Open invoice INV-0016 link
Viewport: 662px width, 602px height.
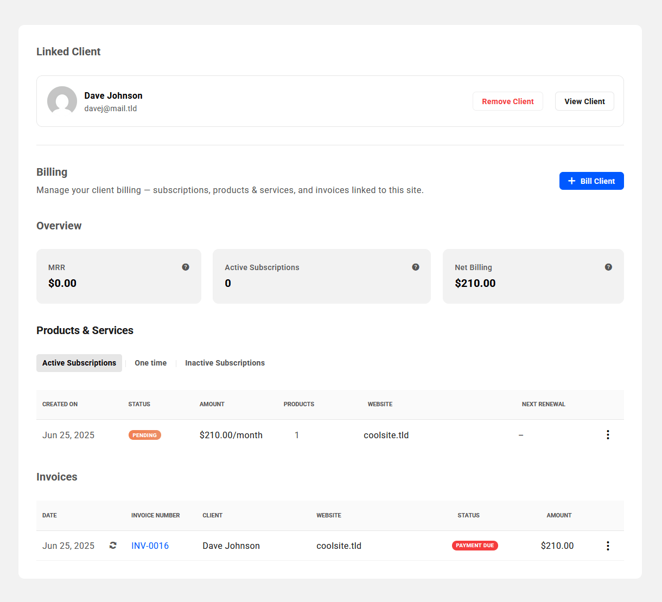point(150,546)
